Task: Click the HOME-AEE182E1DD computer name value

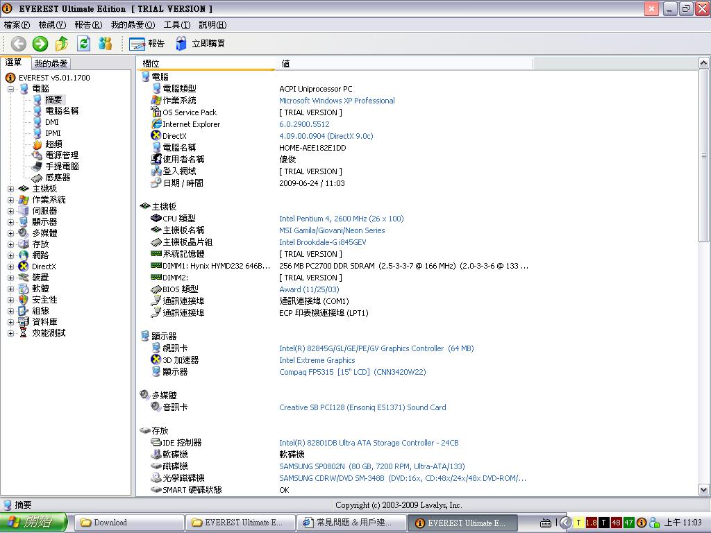Action: pyautogui.click(x=312, y=148)
